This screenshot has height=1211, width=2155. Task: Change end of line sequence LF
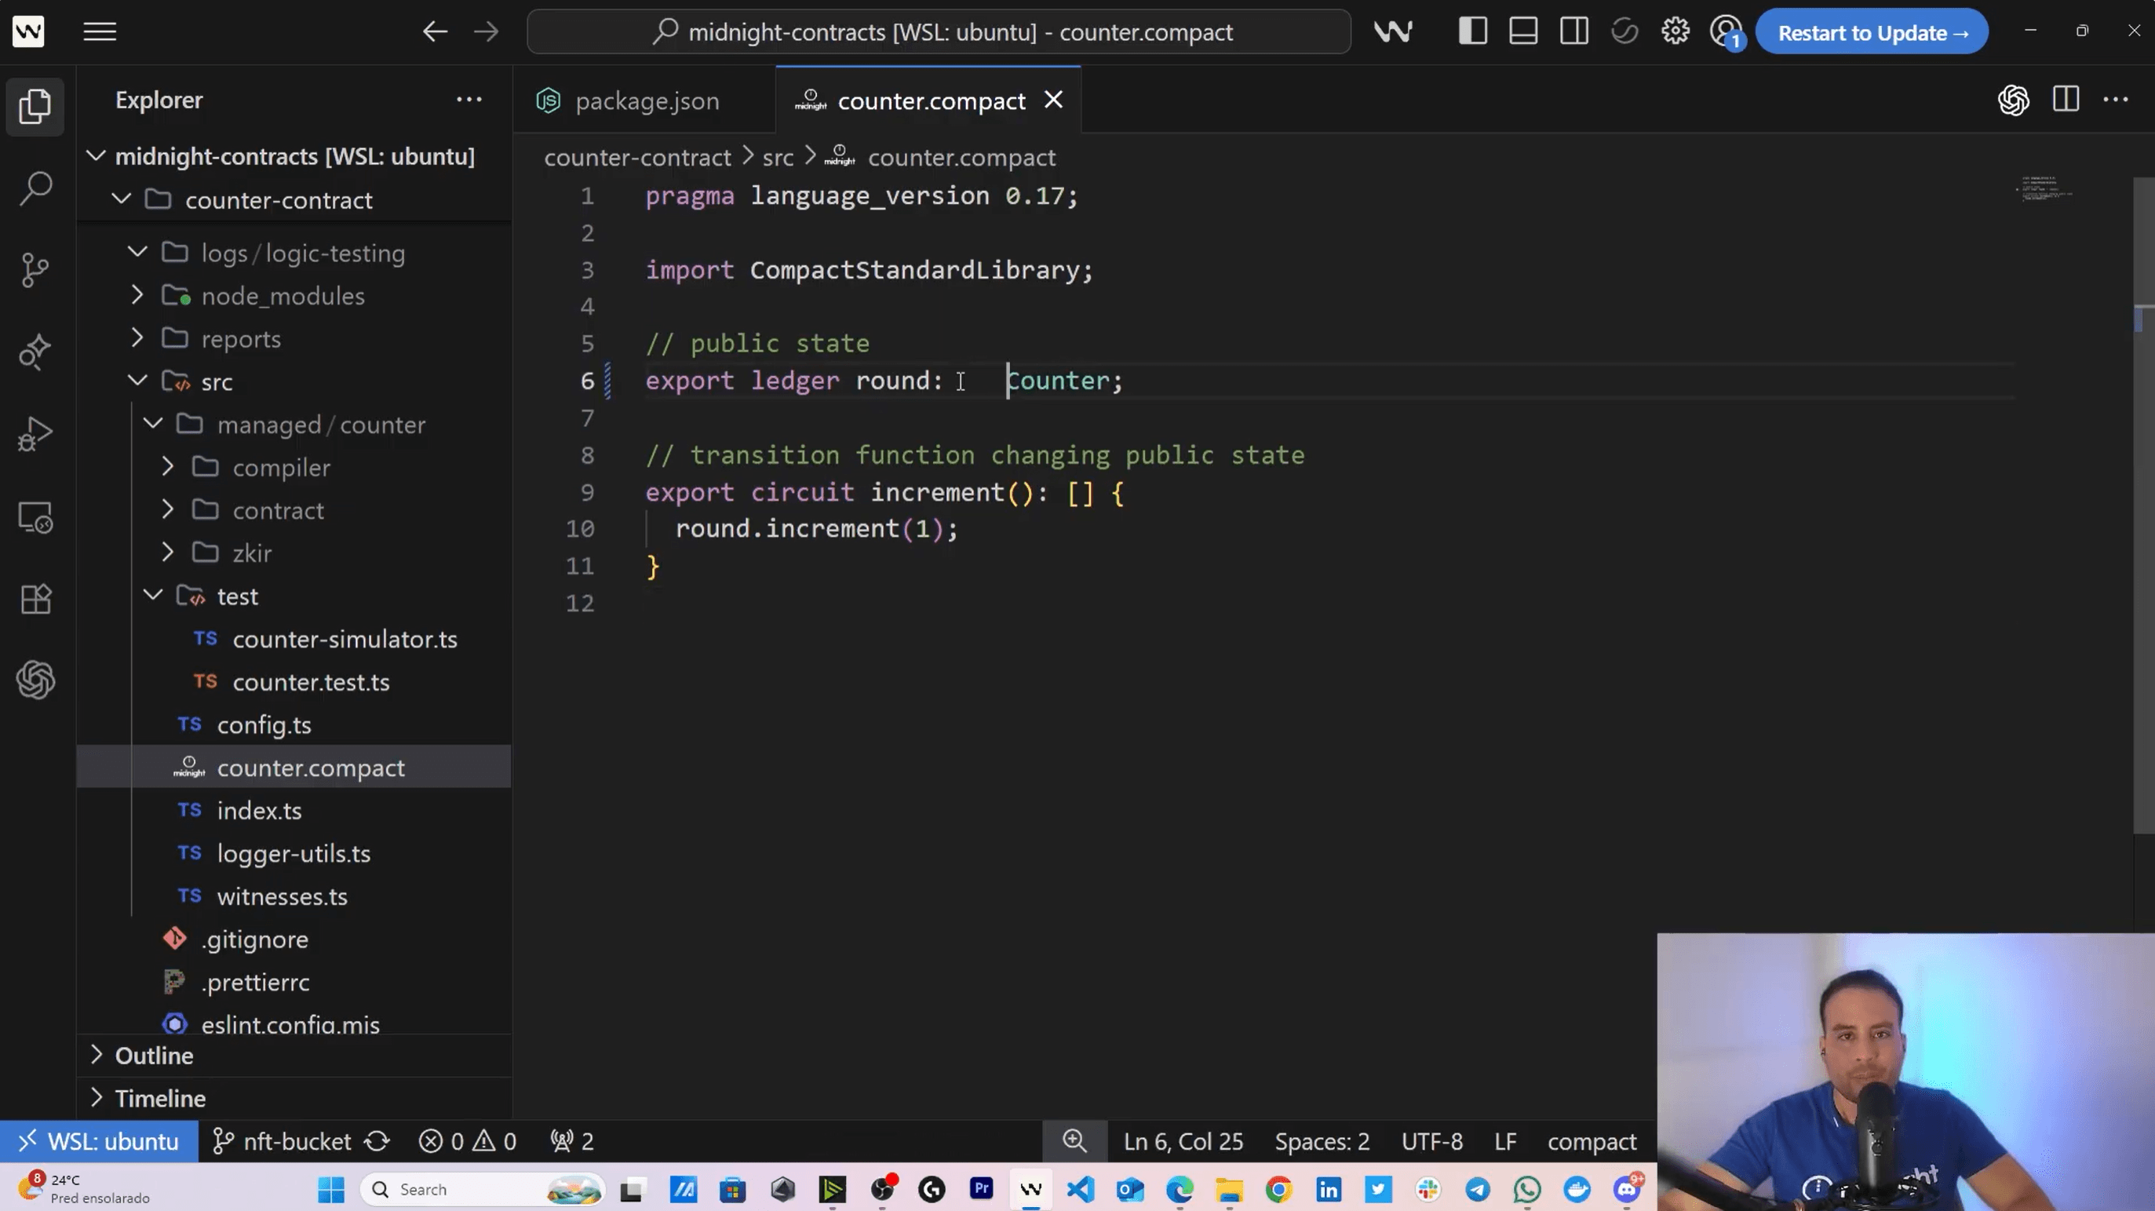[1505, 1141]
